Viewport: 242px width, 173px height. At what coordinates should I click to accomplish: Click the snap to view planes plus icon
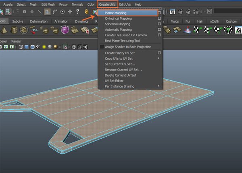(x=70, y=12)
